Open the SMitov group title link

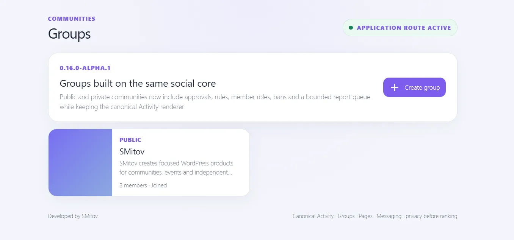tap(132, 151)
